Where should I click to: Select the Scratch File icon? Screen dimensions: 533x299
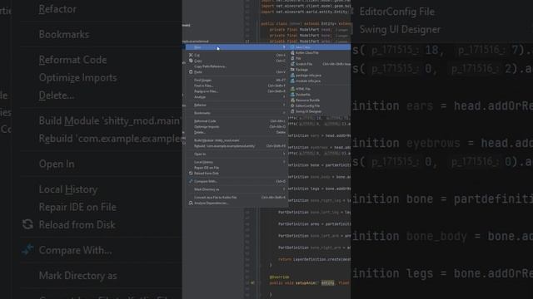tap(292, 64)
